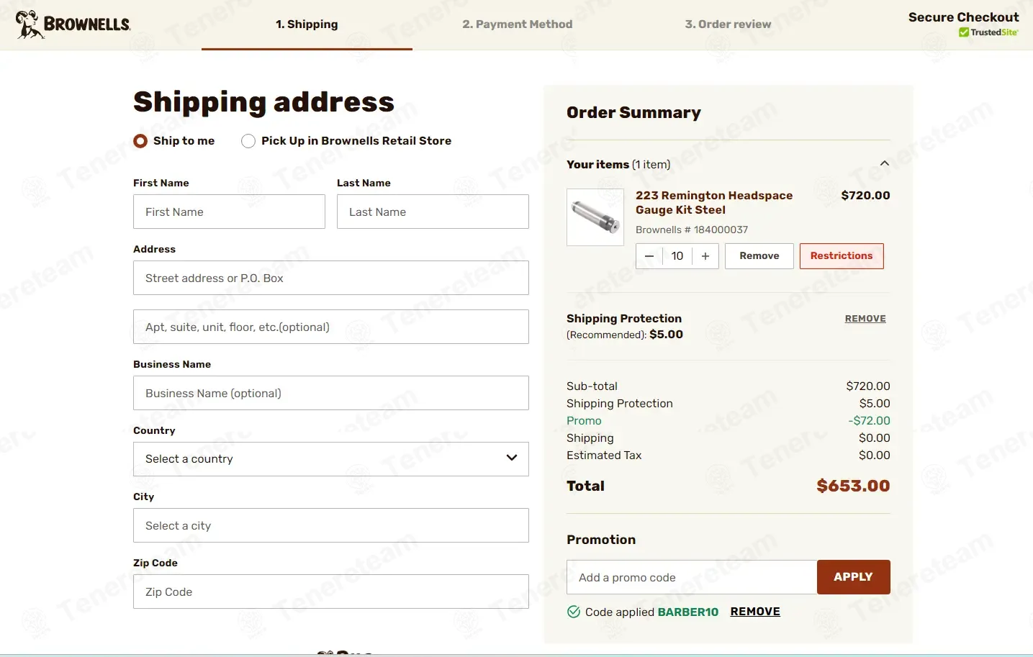The image size is (1033, 657).
Task: Click the quantity value field showing 10
Action: (677, 256)
